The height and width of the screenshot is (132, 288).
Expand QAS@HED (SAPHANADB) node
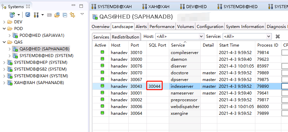click(x=9, y=49)
